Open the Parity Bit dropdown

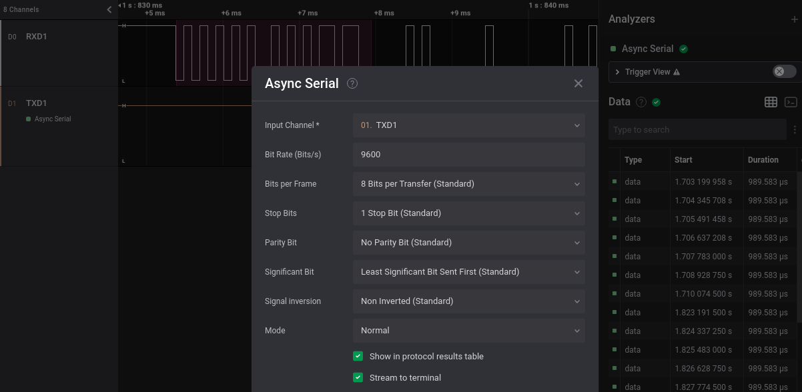click(468, 242)
